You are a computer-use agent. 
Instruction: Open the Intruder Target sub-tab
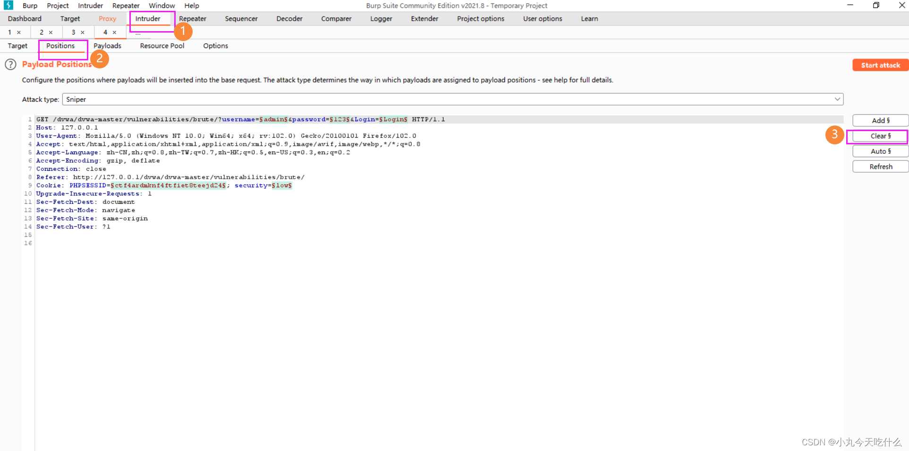pyautogui.click(x=17, y=46)
